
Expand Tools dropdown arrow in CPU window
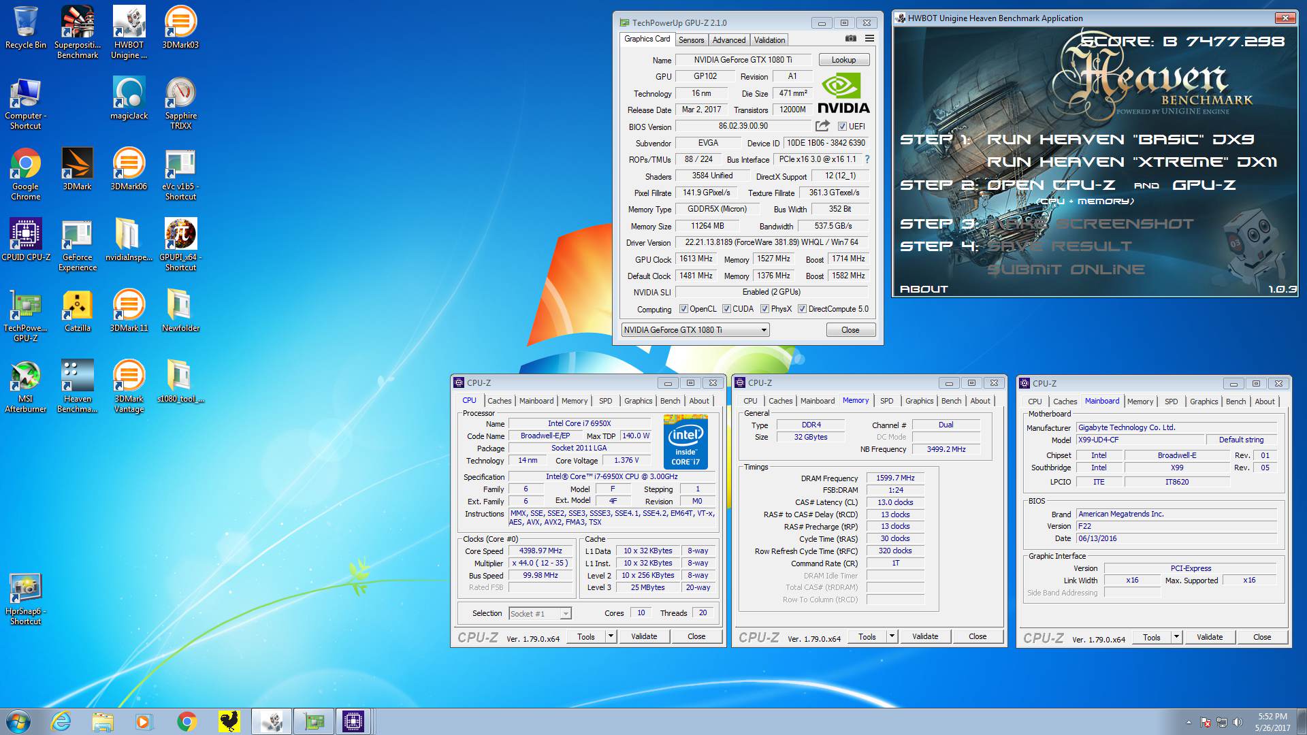pos(611,636)
